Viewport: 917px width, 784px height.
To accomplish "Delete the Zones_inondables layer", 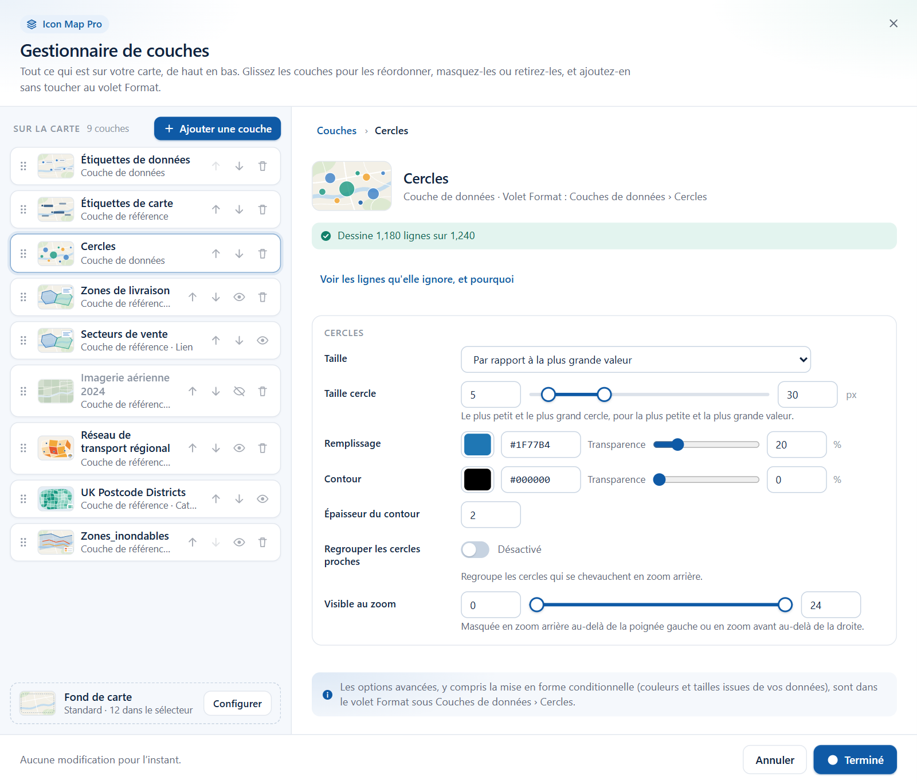I will (x=262, y=543).
